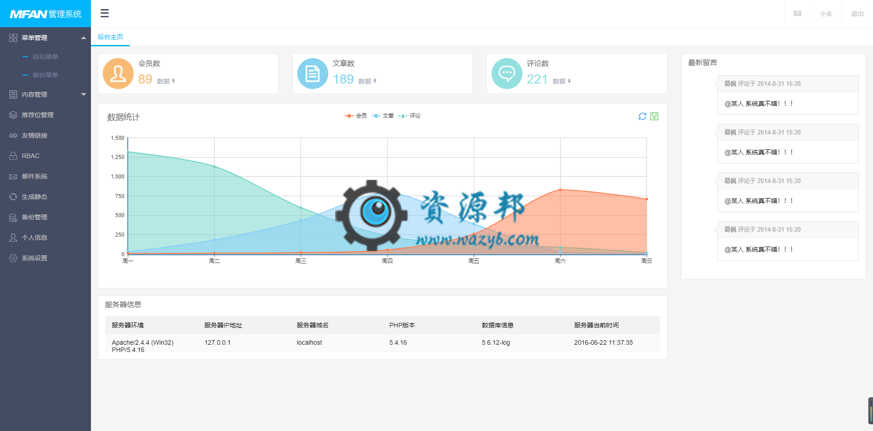This screenshot has height=431, width=873.
Task: Open 前台菜单 submenu item
Action: coord(45,75)
